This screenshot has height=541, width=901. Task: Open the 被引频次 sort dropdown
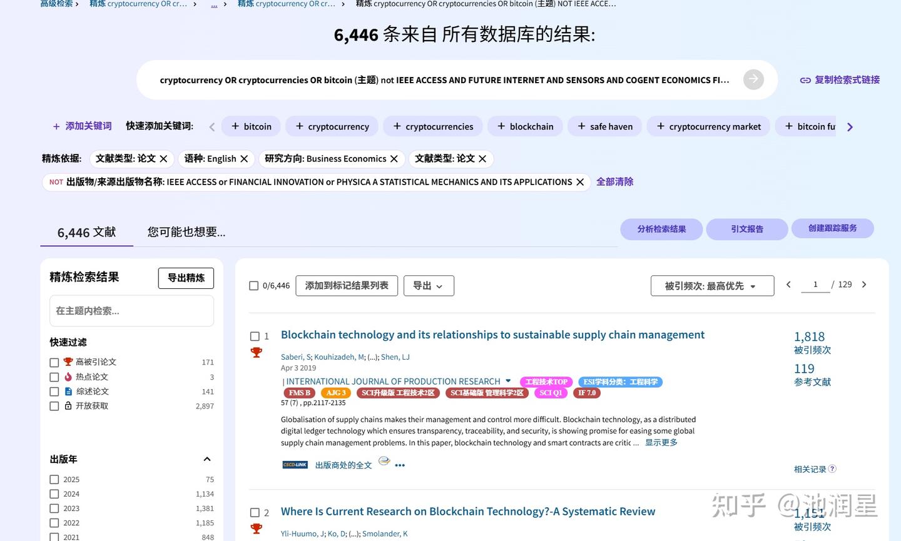[x=711, y=285]
